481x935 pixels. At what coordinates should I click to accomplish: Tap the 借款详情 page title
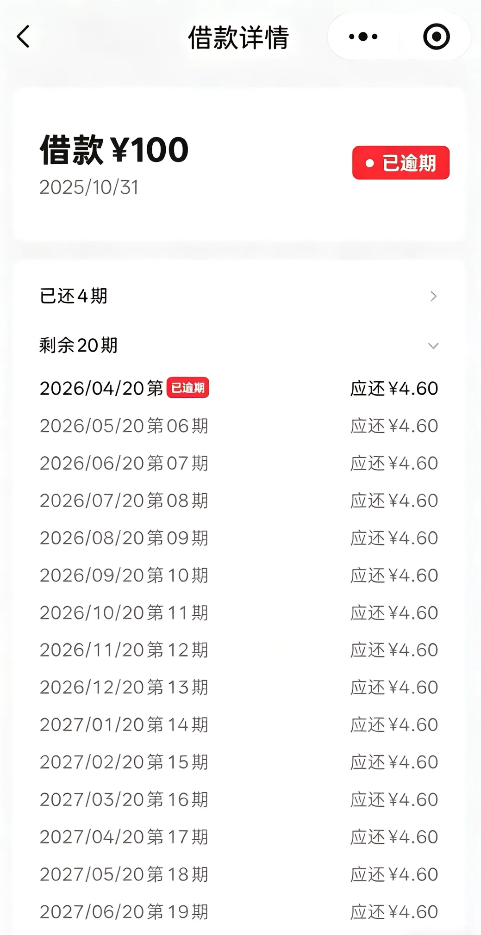pos(238,37)
